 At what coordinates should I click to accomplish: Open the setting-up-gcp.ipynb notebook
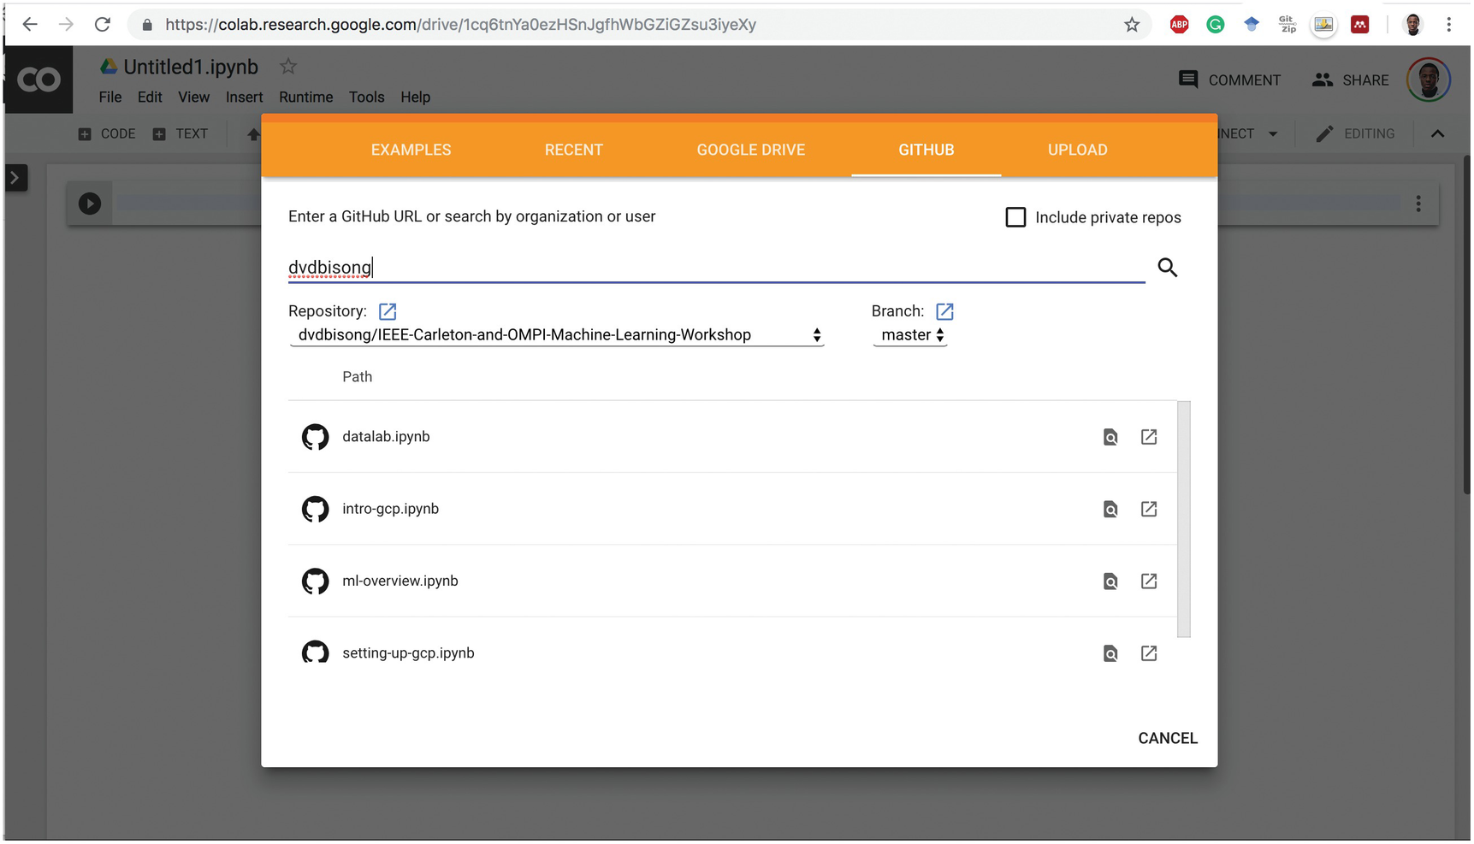pyautogui.click(x=408, y=653)
